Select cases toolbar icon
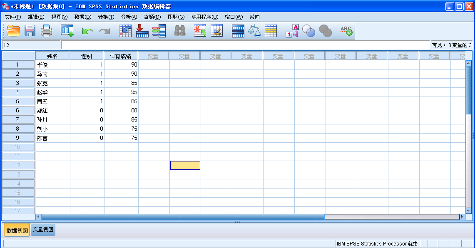475x248 pixels. click(271, 31)
